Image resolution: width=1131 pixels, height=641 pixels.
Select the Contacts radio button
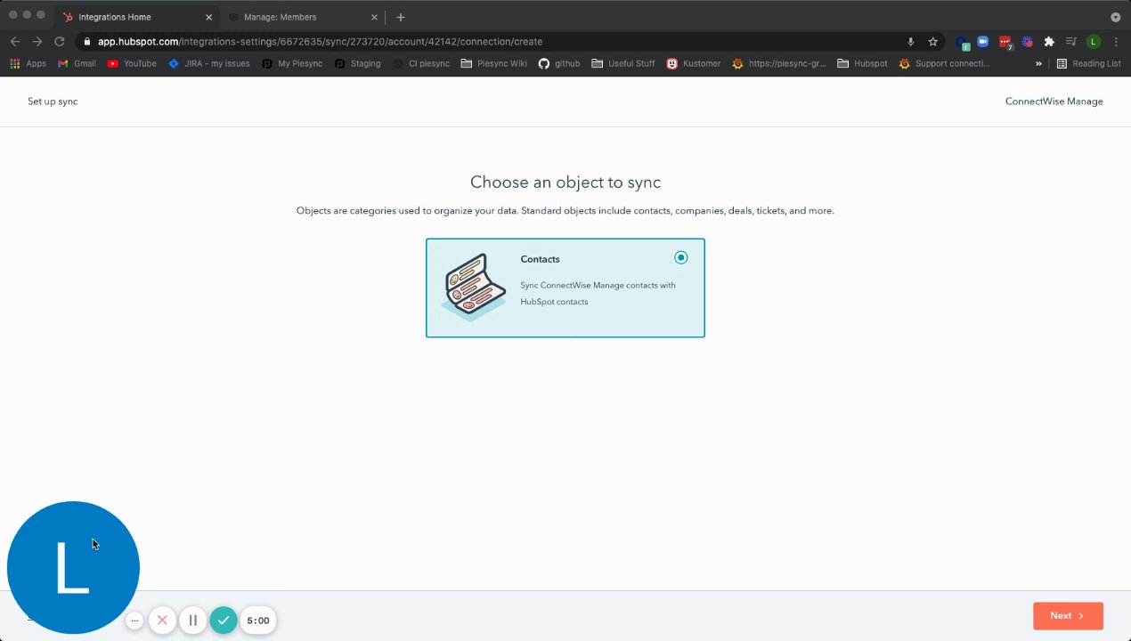(x=681, y=257)
